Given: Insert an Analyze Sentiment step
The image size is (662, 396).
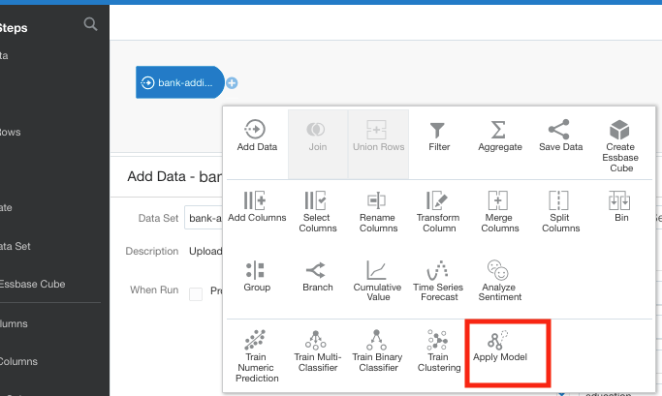Looking at the screenshot, I should 499,277.
